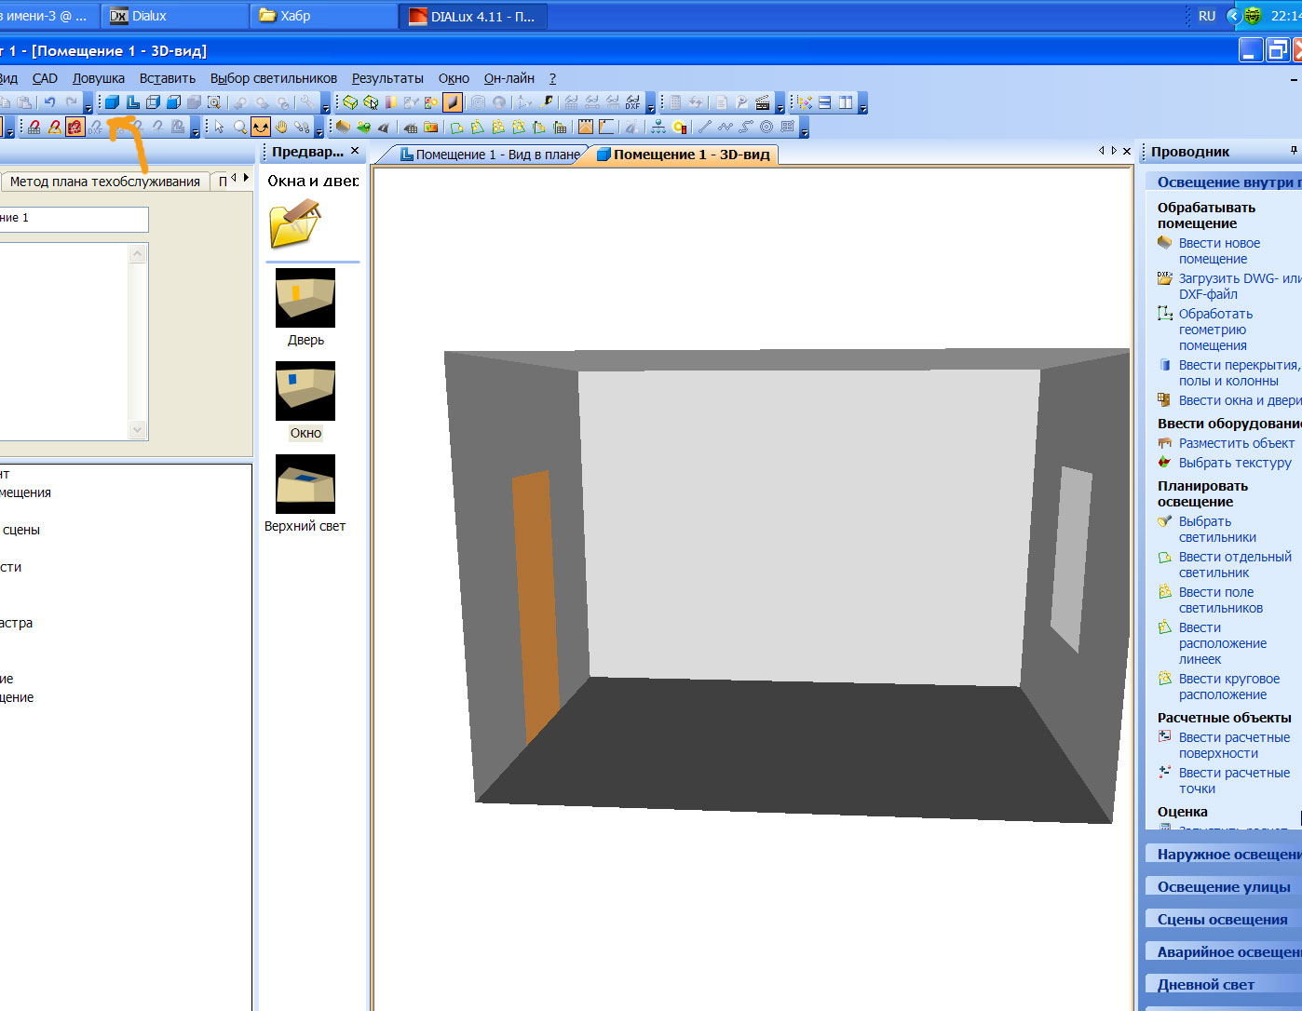The width and height of the screenshot is (1302, 1011).
Task: Expand the Дневной свет section
Action: 1224,985
